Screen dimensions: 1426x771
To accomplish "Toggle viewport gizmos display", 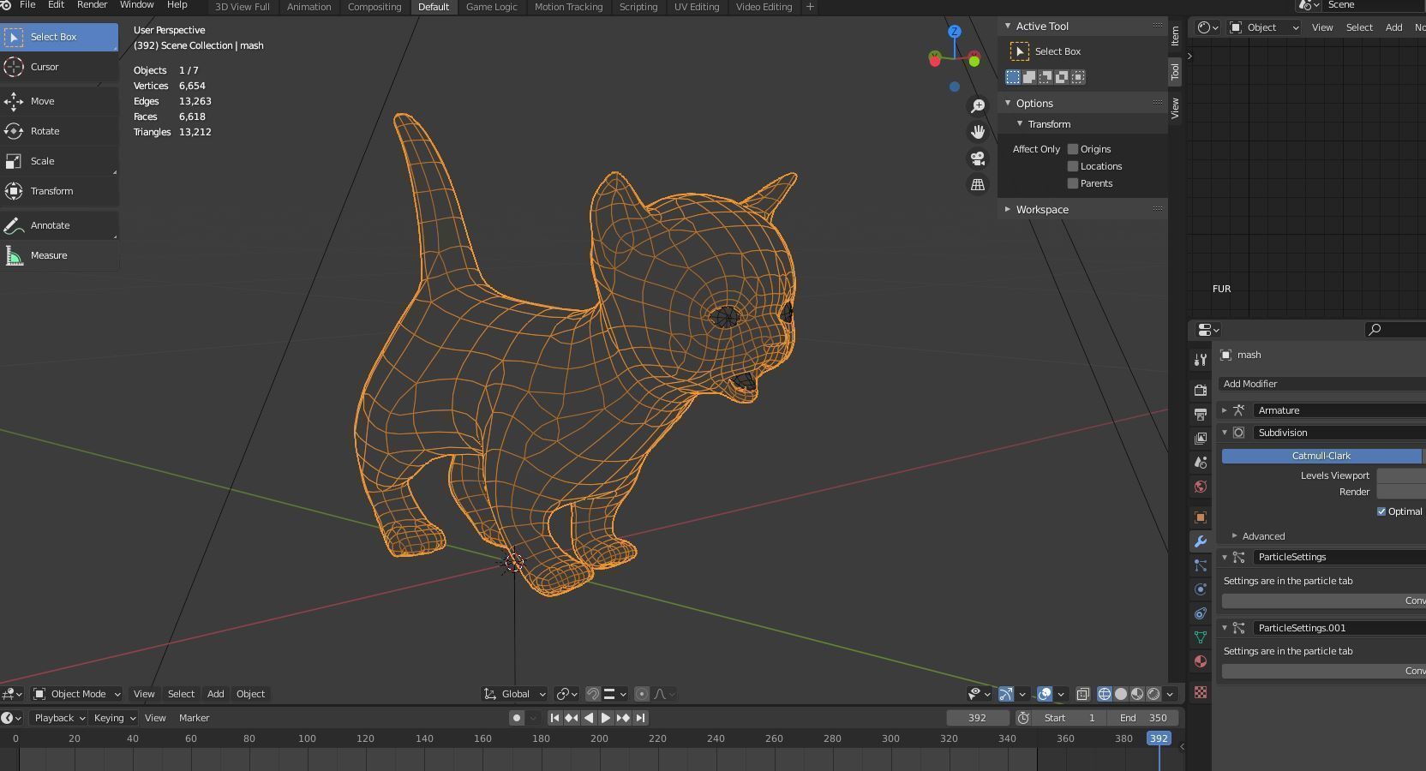I will tap(1006, 694).
